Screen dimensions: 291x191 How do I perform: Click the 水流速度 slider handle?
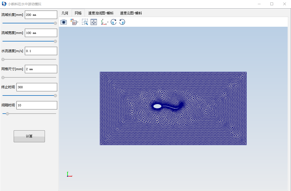pos(3,60)
